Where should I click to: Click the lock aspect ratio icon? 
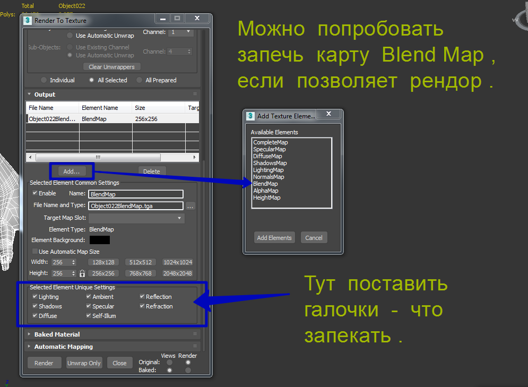click(x=82, y=274)
